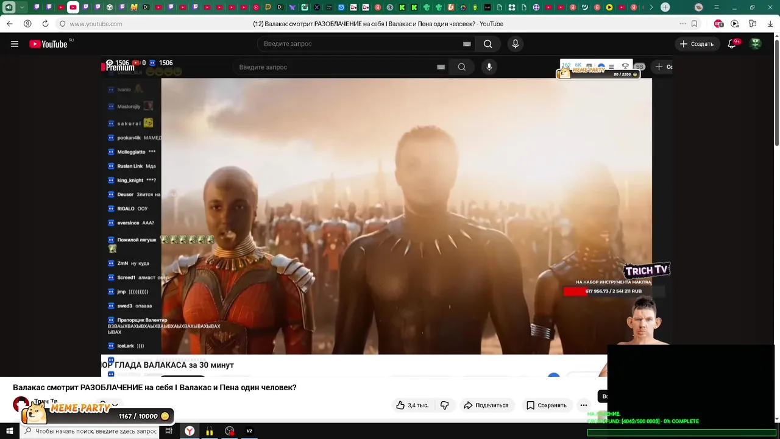Open the Yandex Browser taskbar icon
This screenshot has height=439, width=780.
(190, 431)
